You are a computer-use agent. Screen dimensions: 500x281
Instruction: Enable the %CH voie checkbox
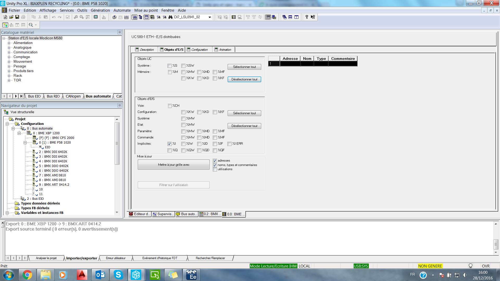point(170,106)
